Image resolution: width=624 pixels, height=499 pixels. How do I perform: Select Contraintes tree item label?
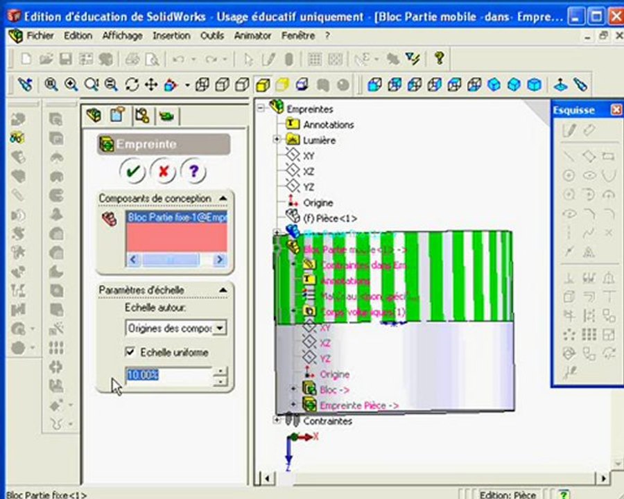[327, 421]
